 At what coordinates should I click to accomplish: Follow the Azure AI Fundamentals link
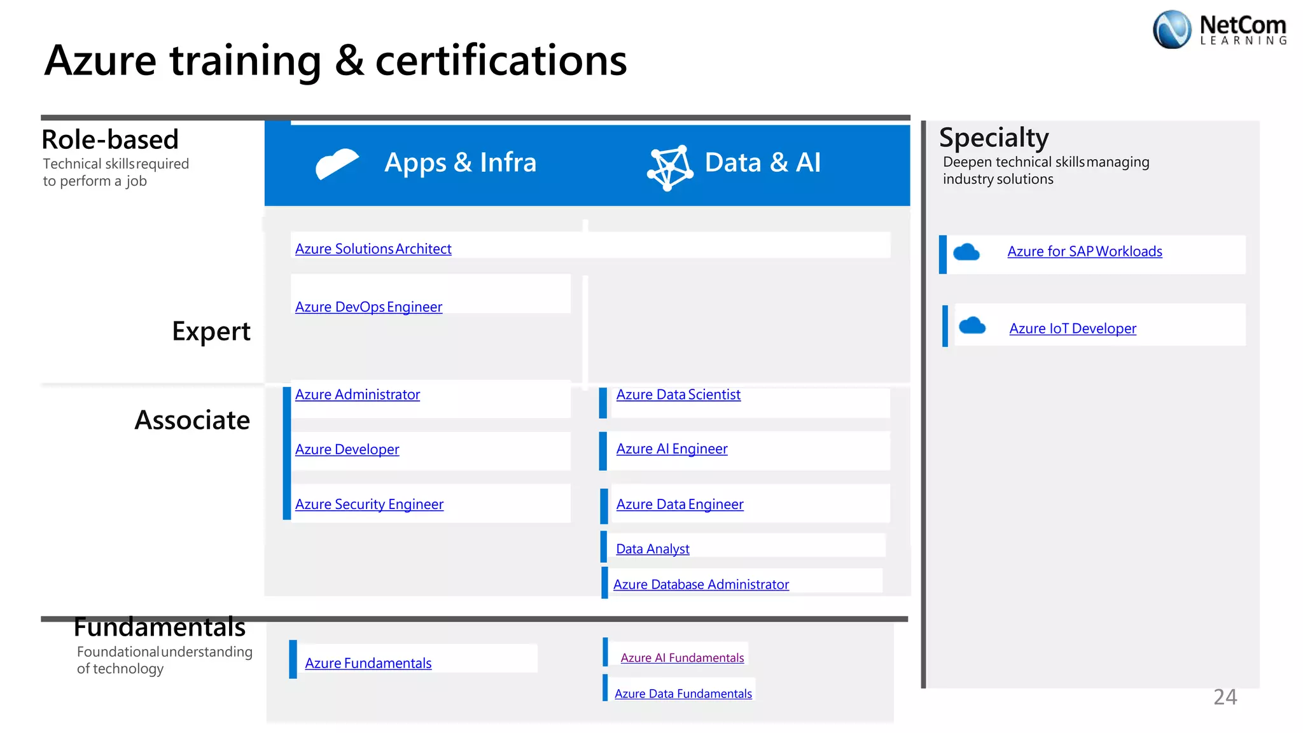coord(682,657)
